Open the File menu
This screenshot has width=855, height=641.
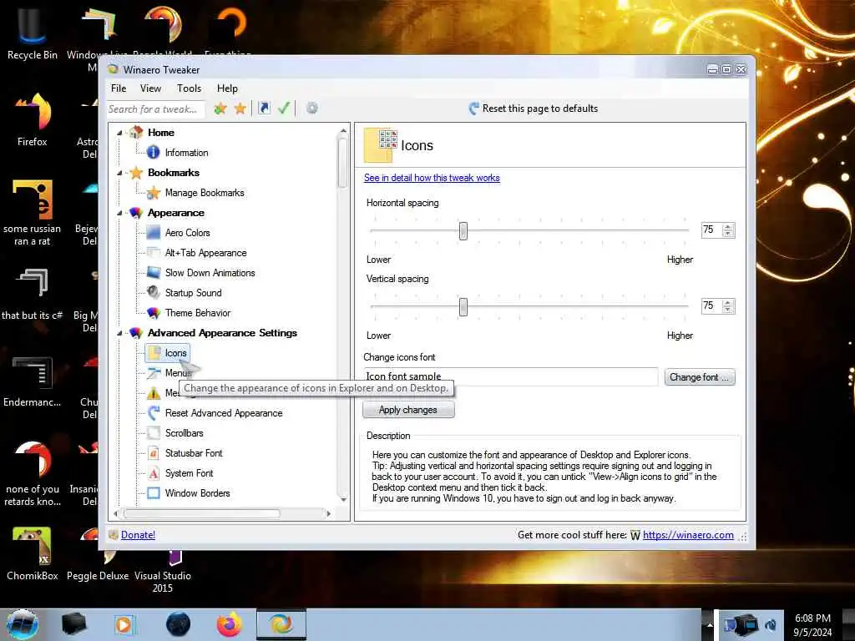(x=119, y=88)
